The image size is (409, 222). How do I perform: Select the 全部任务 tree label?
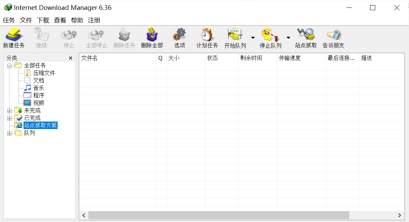pos(35,65)
